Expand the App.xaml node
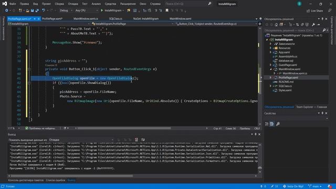This screenshot has height=189, width=336. coord(271,52)
